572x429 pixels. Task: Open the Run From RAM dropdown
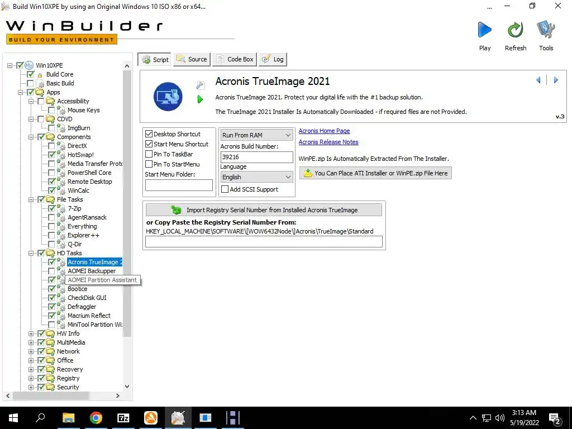pyautogui.click(x=256, y=135)
